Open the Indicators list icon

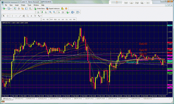[x=67, y=12]
